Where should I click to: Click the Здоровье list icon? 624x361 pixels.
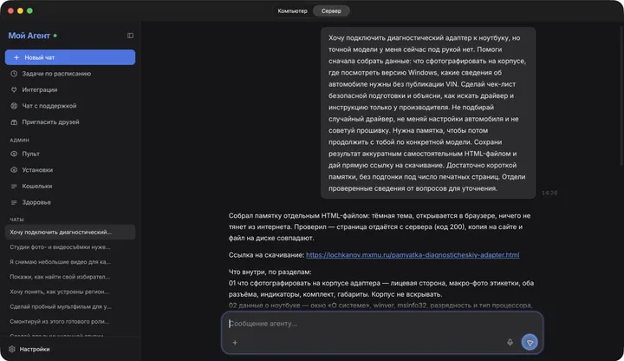tap(14, 202)
